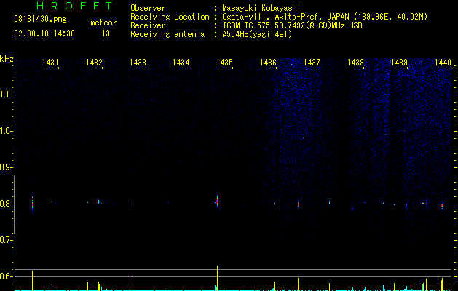Click the ICOM IC-575 receiver text
458x291 pixels.
click(x=292, y=25)
